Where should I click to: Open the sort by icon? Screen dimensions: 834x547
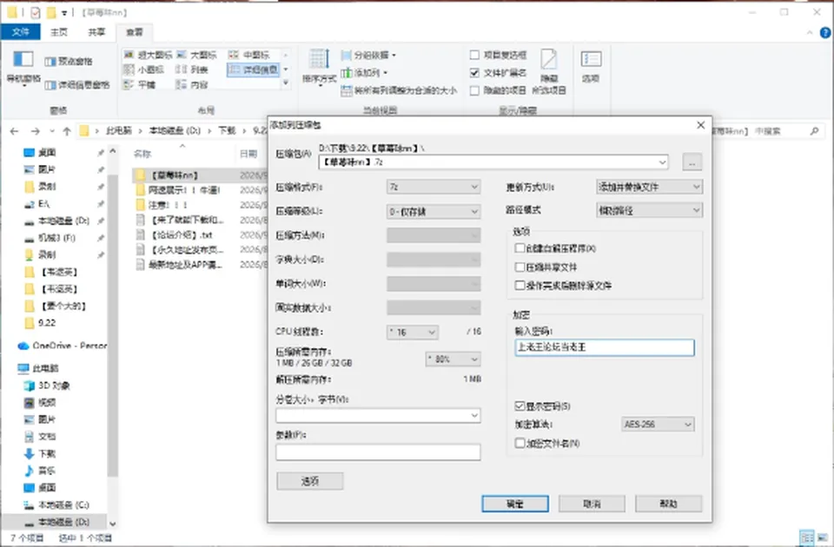[319, 60]
